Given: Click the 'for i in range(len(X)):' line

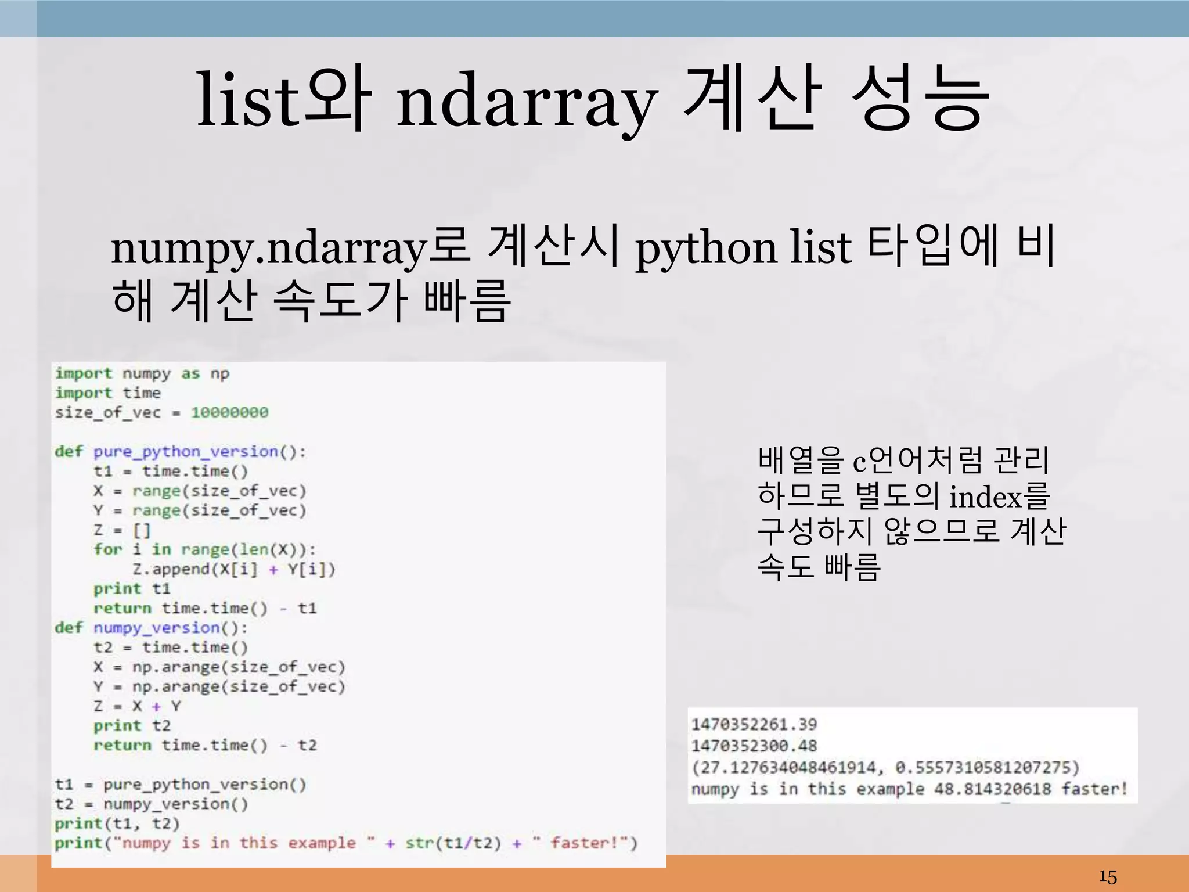Looking at the screenshot, I should point(204,549).
